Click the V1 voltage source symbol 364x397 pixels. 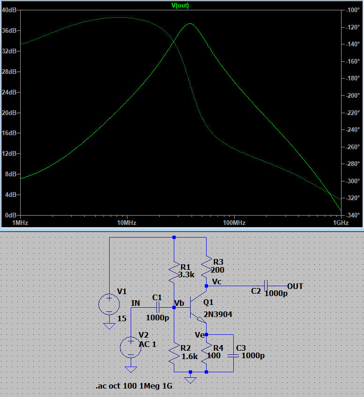109,304
